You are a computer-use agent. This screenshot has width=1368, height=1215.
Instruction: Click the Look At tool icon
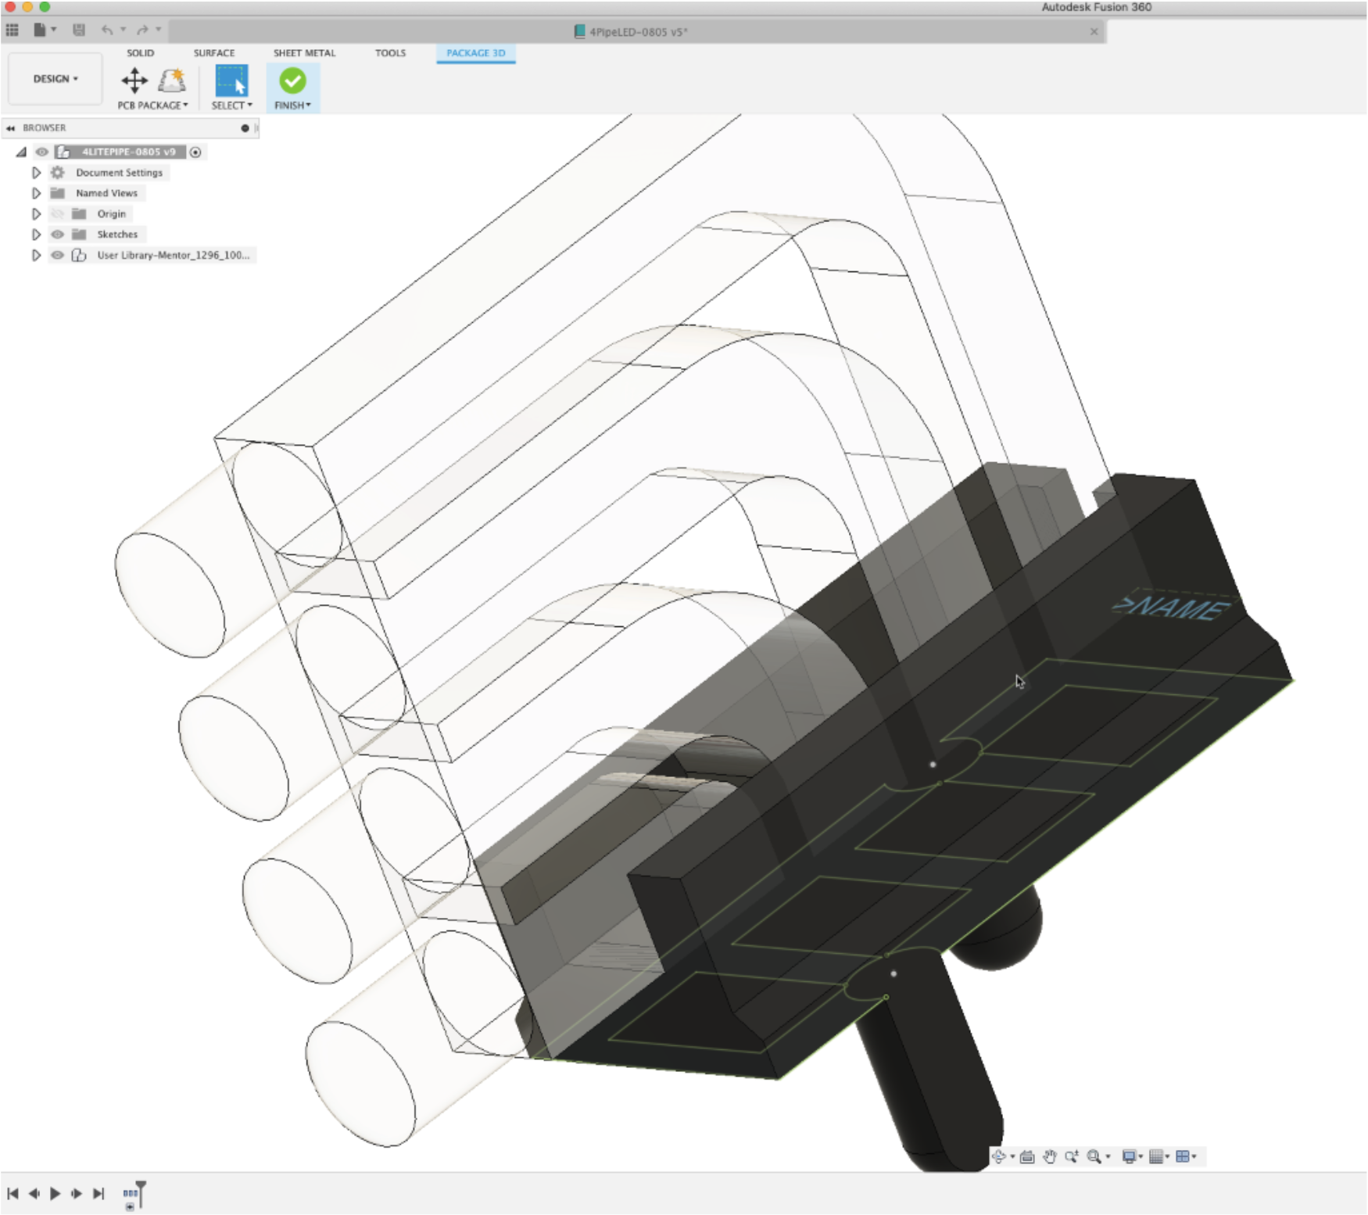pos(1027,1156)
